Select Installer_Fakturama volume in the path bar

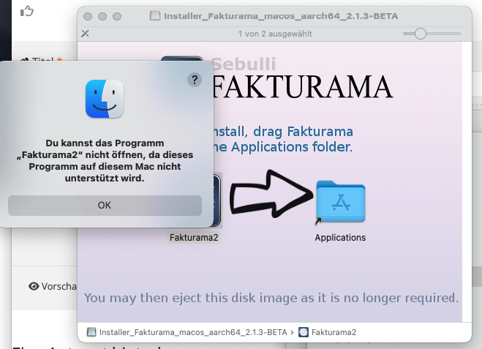(187, 332)
